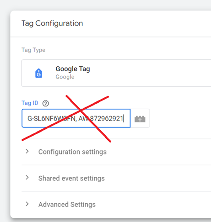The image size is (211, 222).
Task: Click the red cross annotation center
Action: pos(81,110)
